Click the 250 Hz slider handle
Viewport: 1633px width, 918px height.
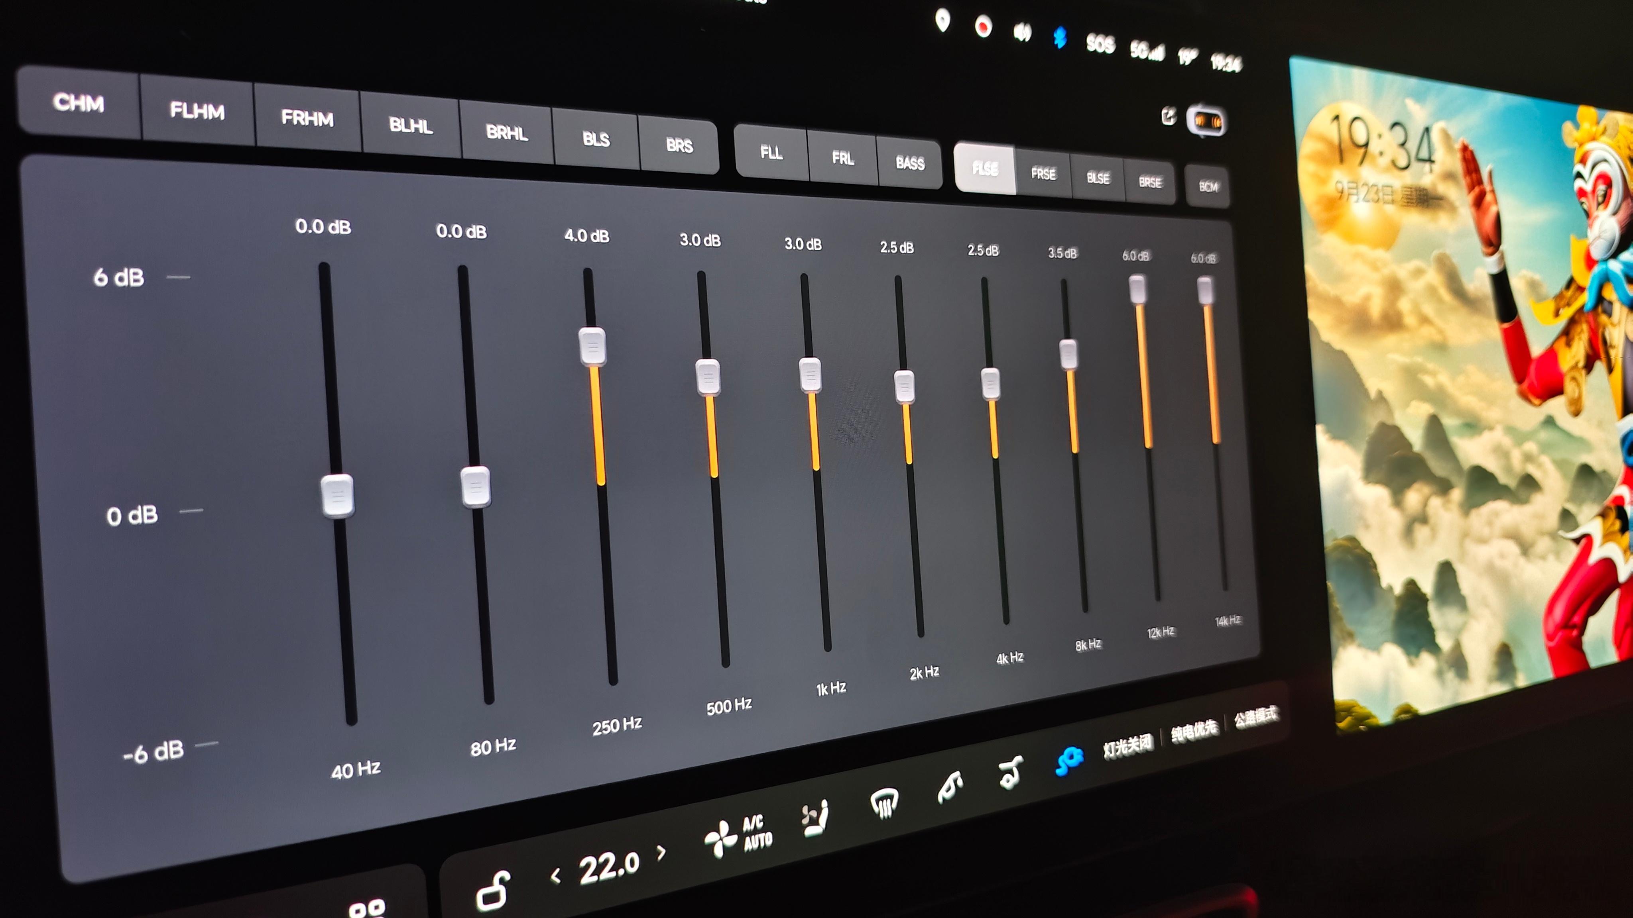tap(592, 347)
